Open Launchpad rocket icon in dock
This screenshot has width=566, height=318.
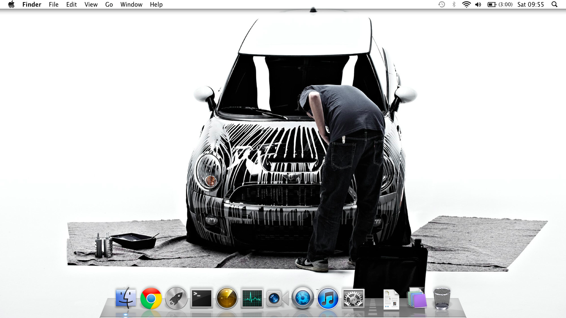click(x=177, y=299)
